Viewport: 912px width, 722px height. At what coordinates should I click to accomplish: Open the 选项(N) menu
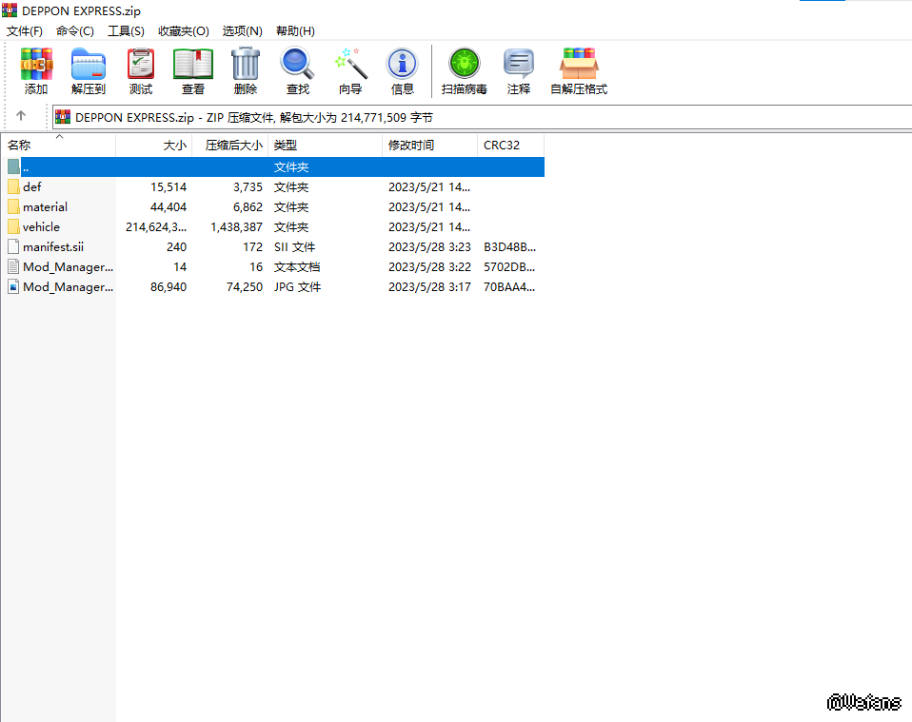[242, 31]
